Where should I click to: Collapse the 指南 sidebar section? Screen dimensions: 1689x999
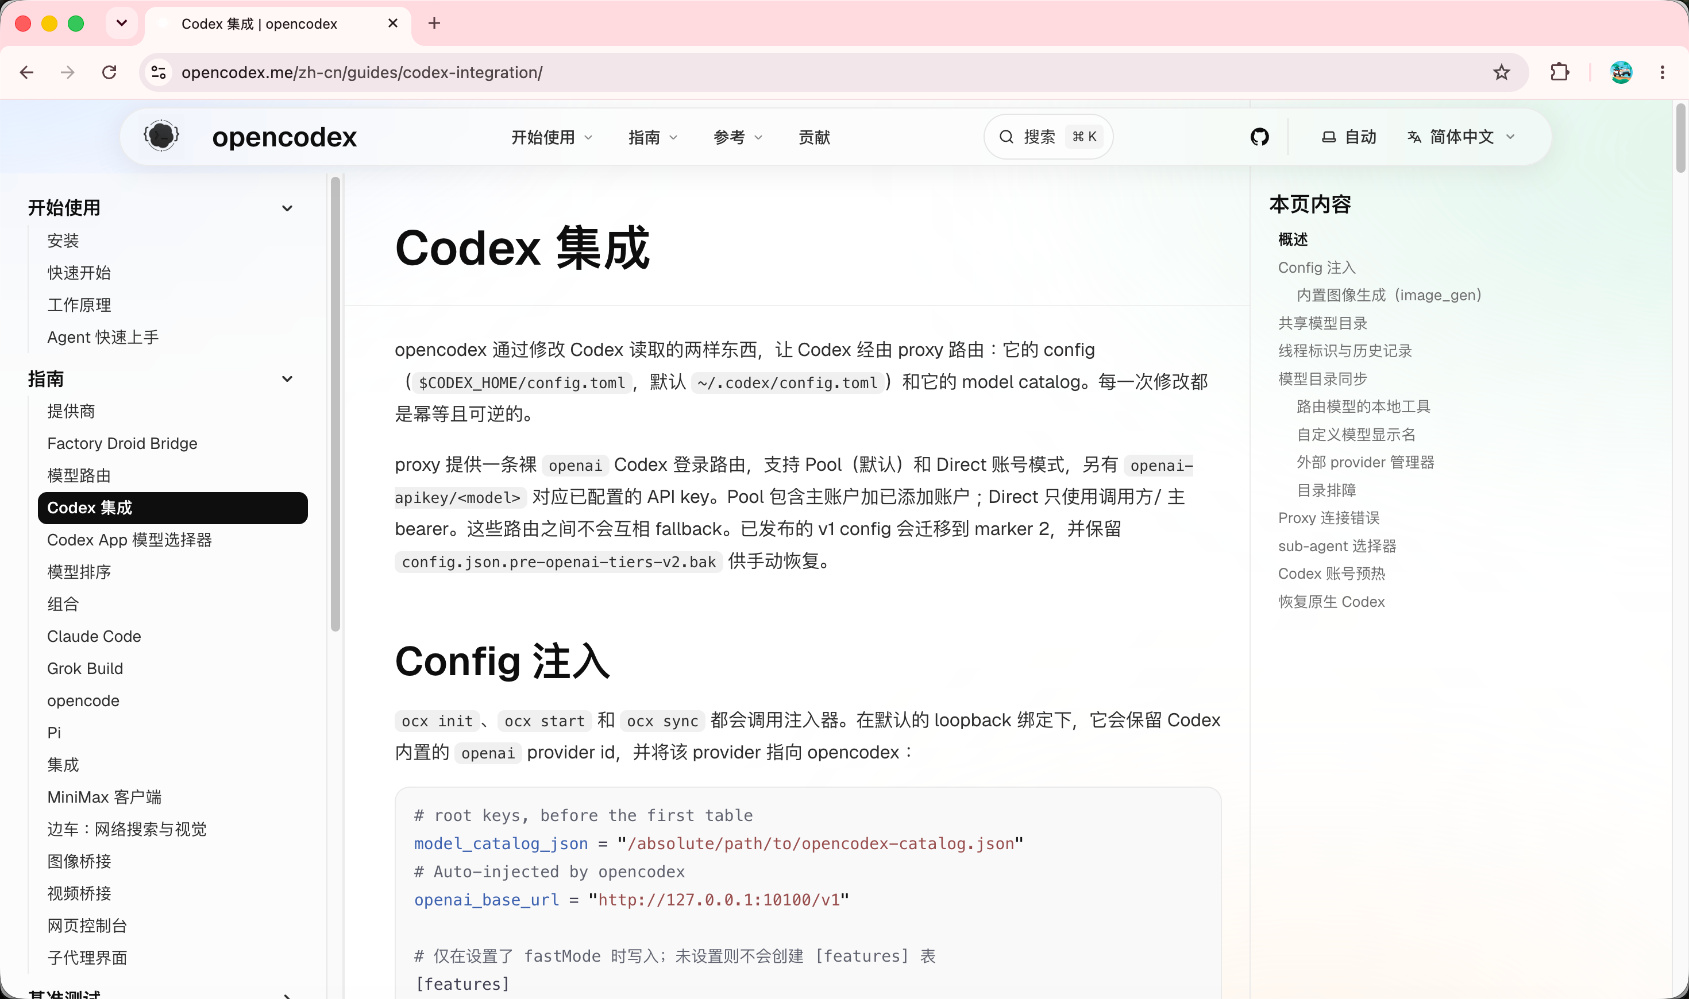[287, 379]
